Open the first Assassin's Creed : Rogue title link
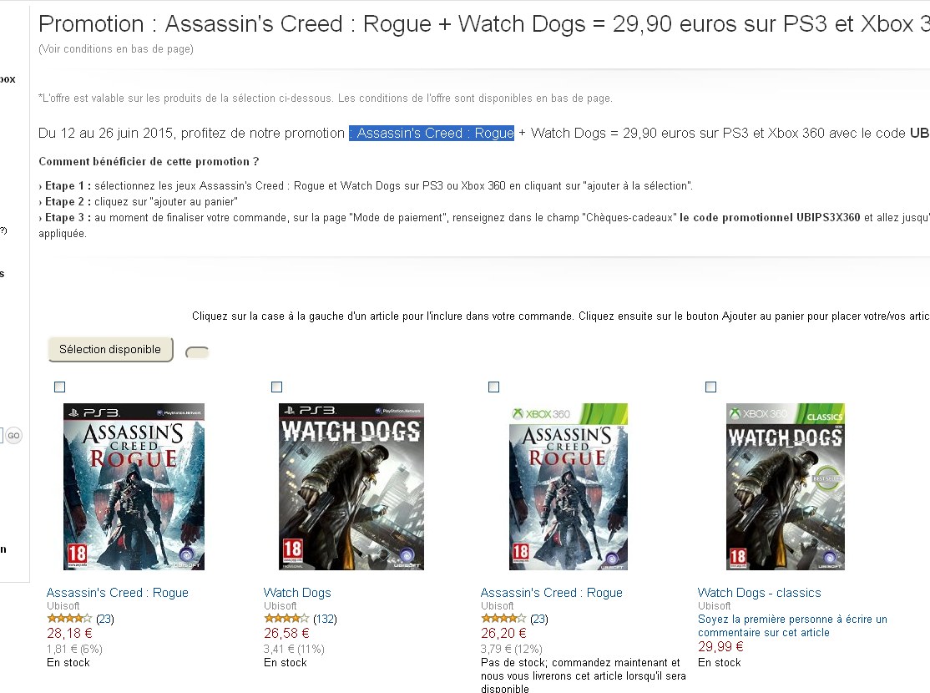Screen dimensions: 930x693 click(x=118, y=592)
